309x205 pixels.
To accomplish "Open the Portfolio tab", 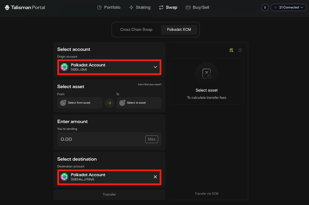I will pos(109,7).
